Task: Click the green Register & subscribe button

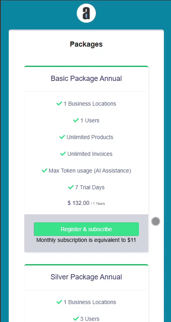Action: click(x=86, y=229)
